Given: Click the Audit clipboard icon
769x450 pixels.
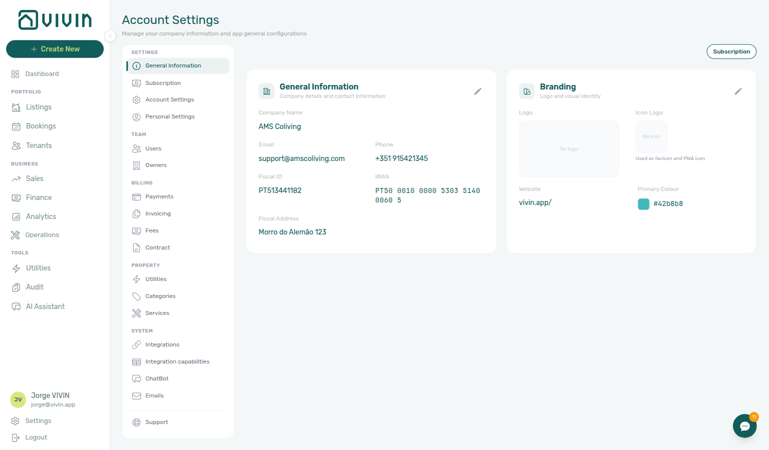Looking at the screenshot, I should pyautogui.click(x=16, y=287).
